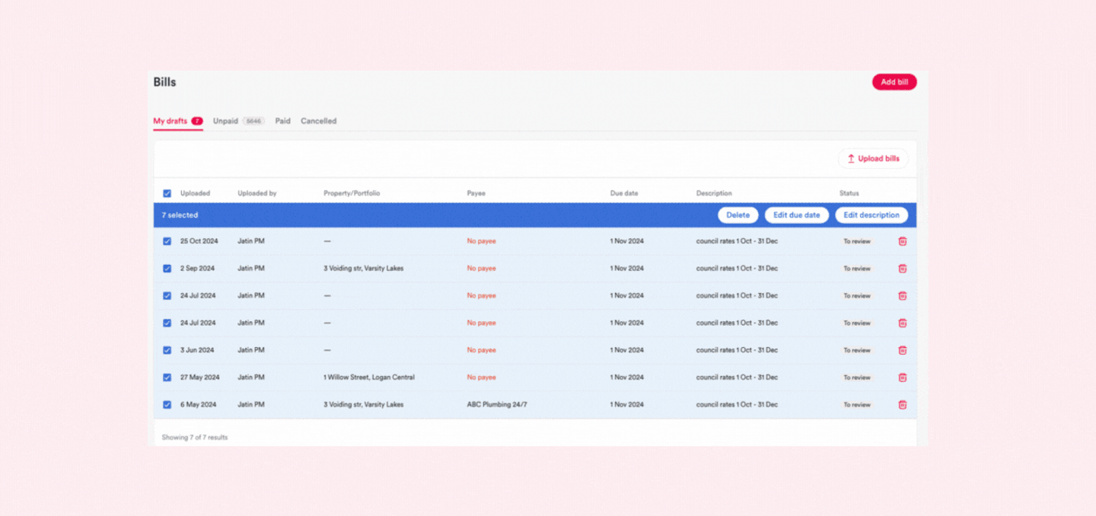Click trash icon for 2 Sep 2024 bill

[x=902, y=269]
